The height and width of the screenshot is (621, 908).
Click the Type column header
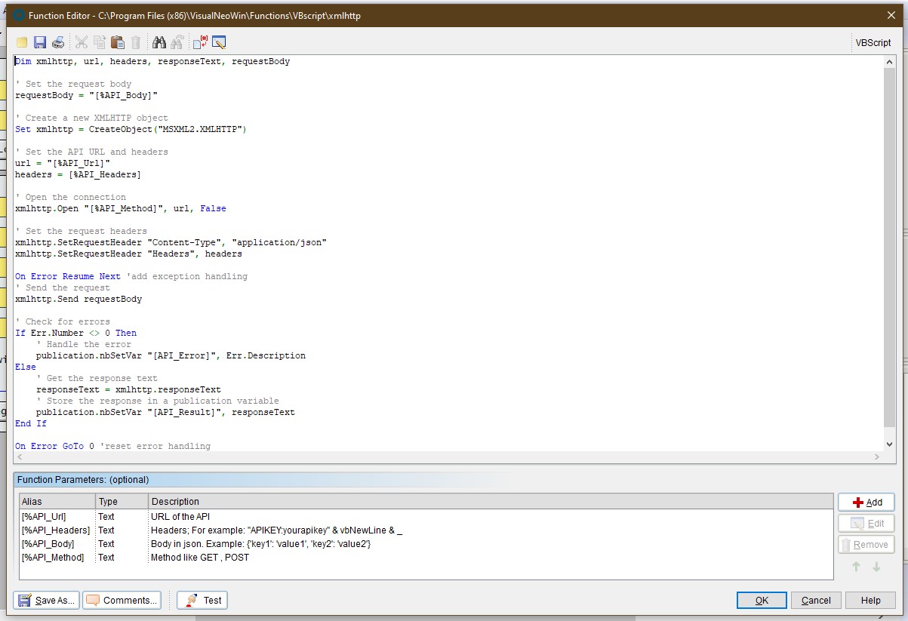122,501
